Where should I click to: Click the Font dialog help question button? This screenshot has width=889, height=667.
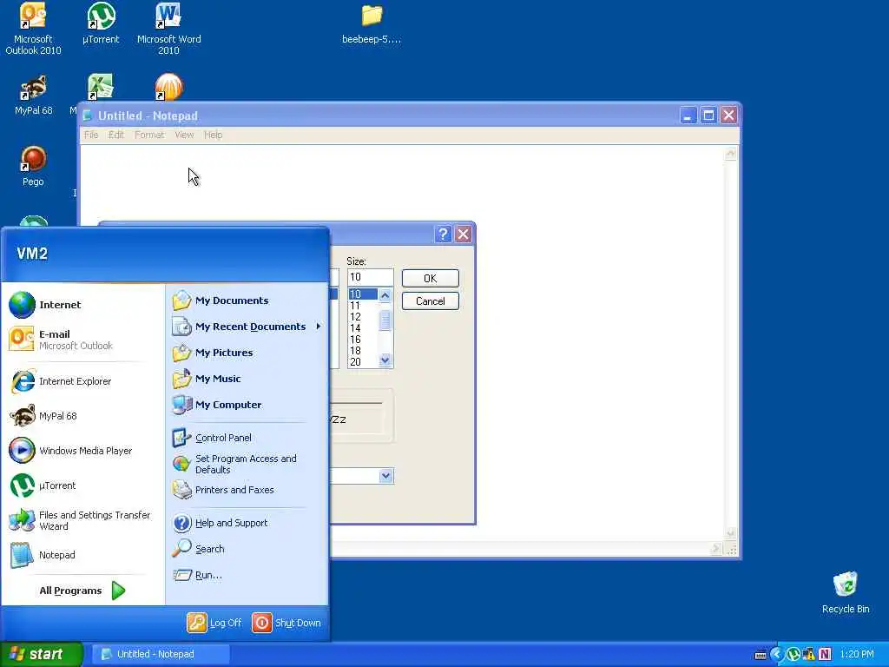(x=444, y=234)
